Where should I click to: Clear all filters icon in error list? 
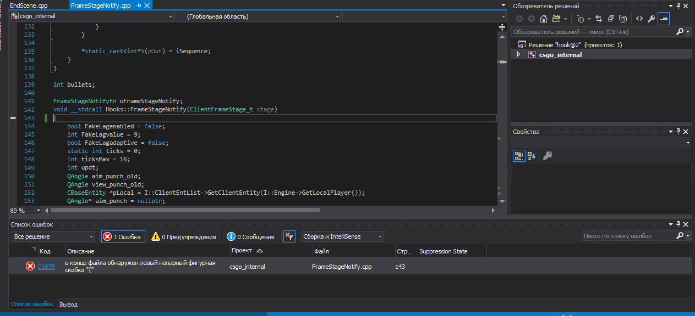pyautogui.click(x=289, y=236)
